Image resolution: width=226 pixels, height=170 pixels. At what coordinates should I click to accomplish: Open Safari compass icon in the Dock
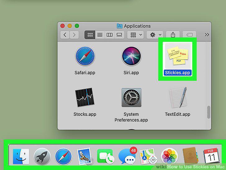tap(63, 156)
